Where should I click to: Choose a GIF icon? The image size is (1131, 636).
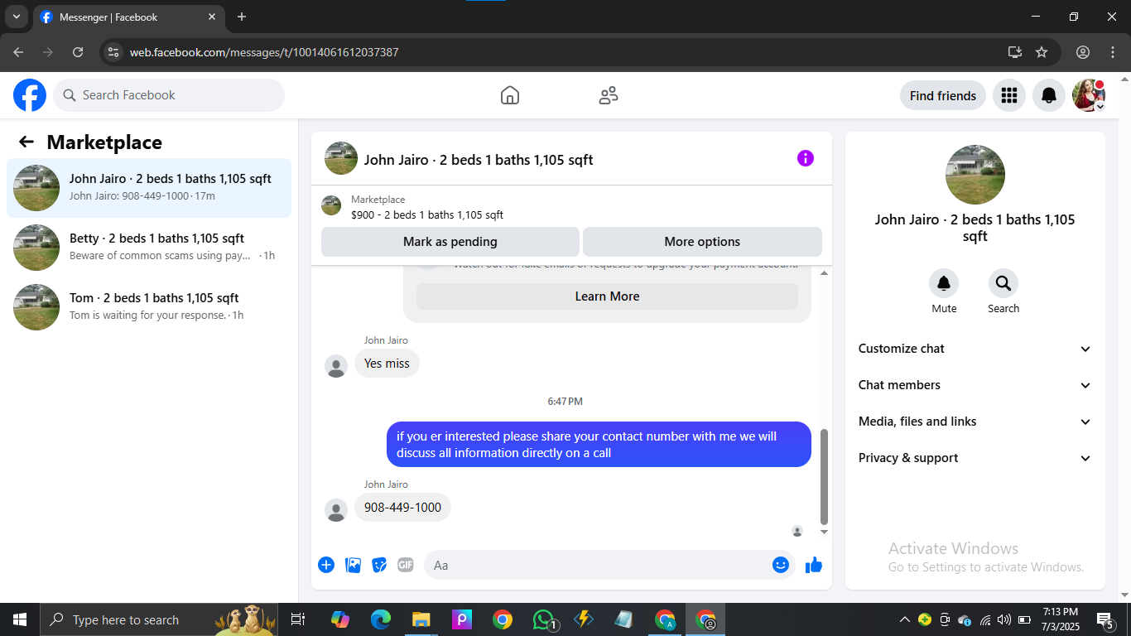tap(406, 565)
